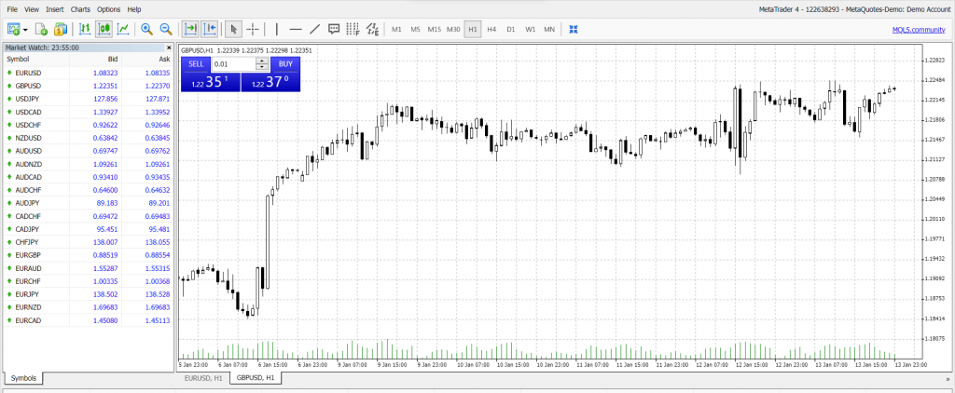Toggle chart auto scroll
Screen dimensions: 955x393
pos(190,29)
